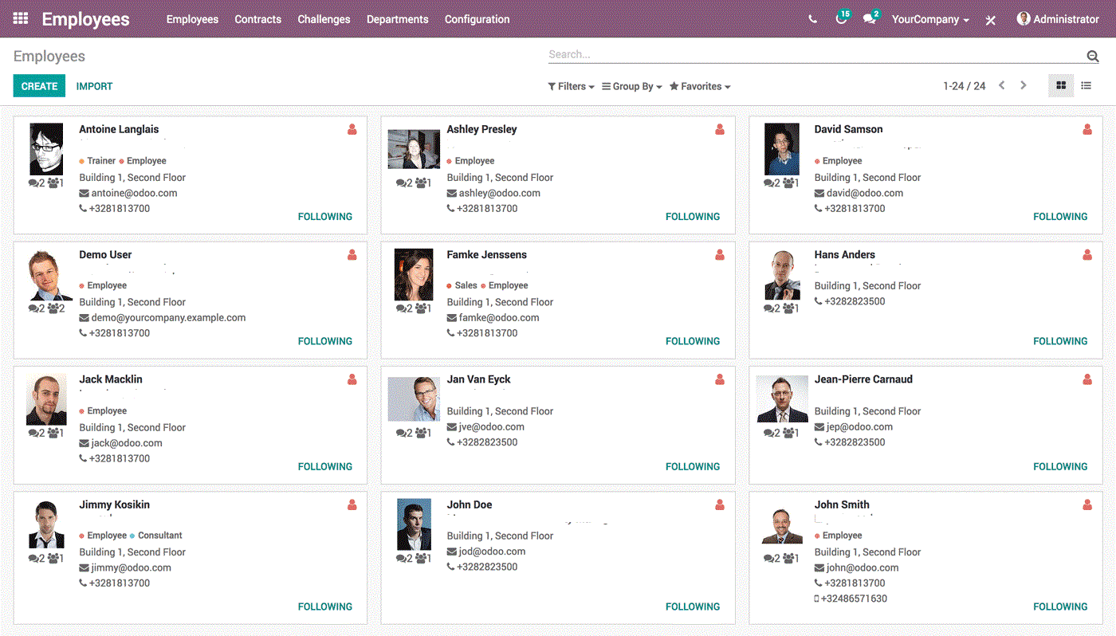Open the YourCompany switcher dropdown
The width and height of the screenshot is (1116, 636).
[930, 19]
